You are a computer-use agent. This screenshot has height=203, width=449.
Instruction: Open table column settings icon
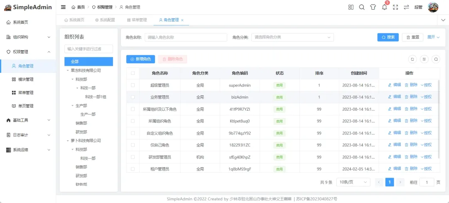424,59
